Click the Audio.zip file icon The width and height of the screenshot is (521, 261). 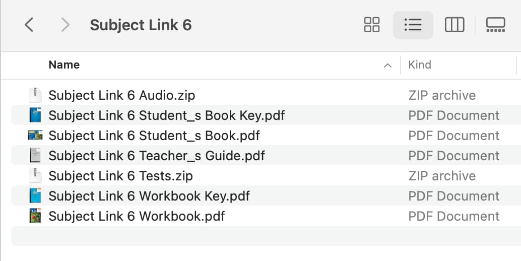(35, 95)
